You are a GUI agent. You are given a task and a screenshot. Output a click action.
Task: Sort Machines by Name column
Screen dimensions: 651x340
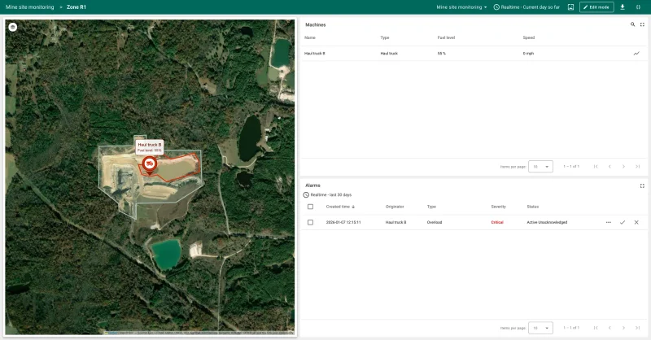[310, 37]
